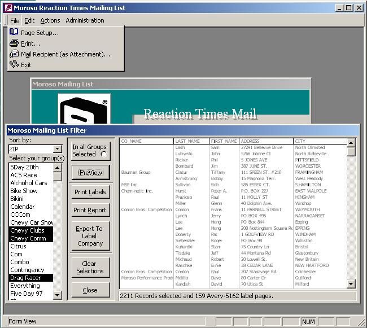The height and width of the screenshot is (328, 367).
Task: Click the Form View status text
Action: [23, 321]
